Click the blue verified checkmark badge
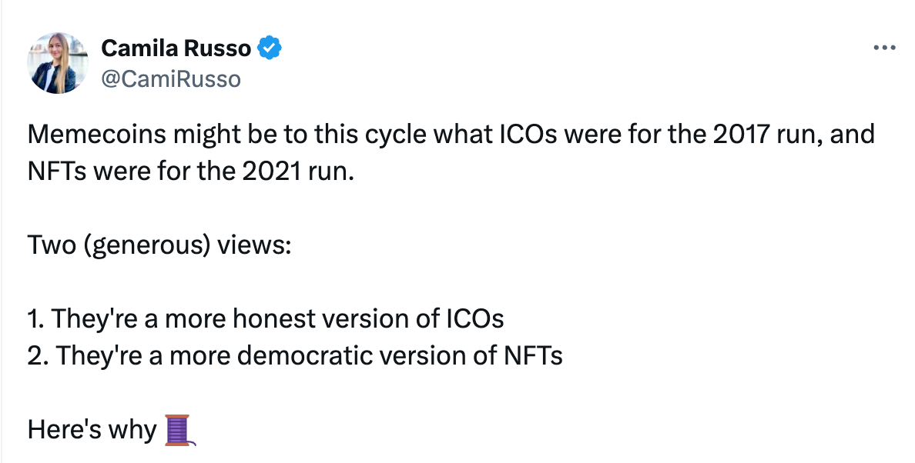The height and width of the screenshot is (463, 915). (x=270, y=48)
